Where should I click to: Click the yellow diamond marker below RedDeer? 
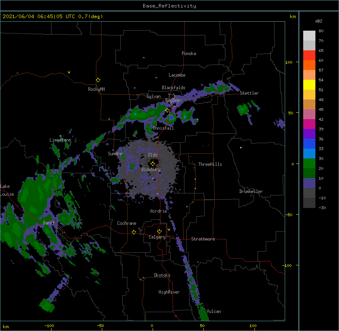pyautogui.click(x=168, y=110)
